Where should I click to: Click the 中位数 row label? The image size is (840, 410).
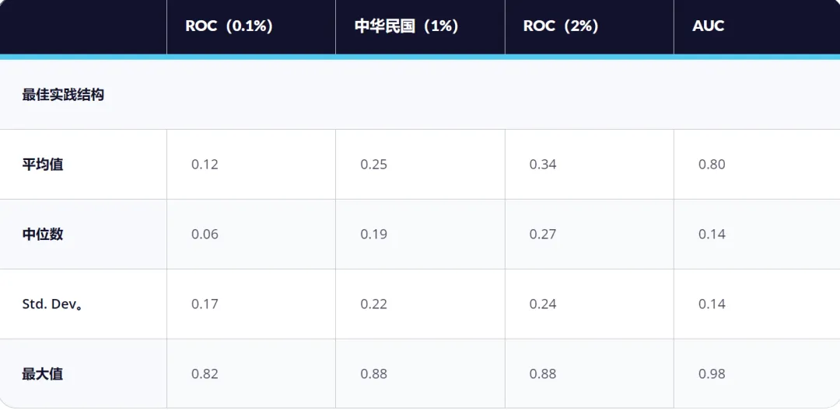(x=42, y=235)
